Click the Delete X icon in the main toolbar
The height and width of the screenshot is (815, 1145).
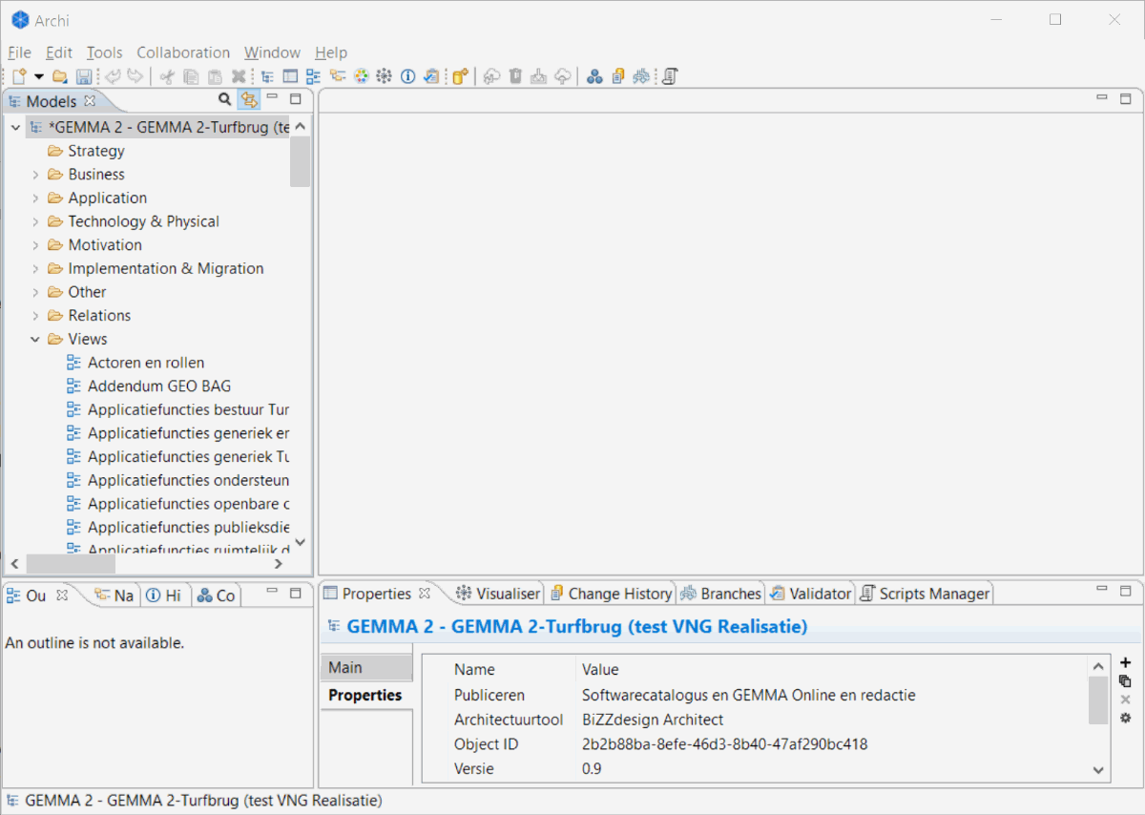point(239,76)
